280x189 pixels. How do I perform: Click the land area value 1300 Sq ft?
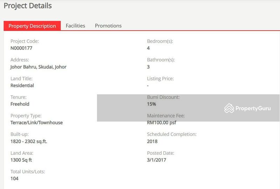pos(21,160)
